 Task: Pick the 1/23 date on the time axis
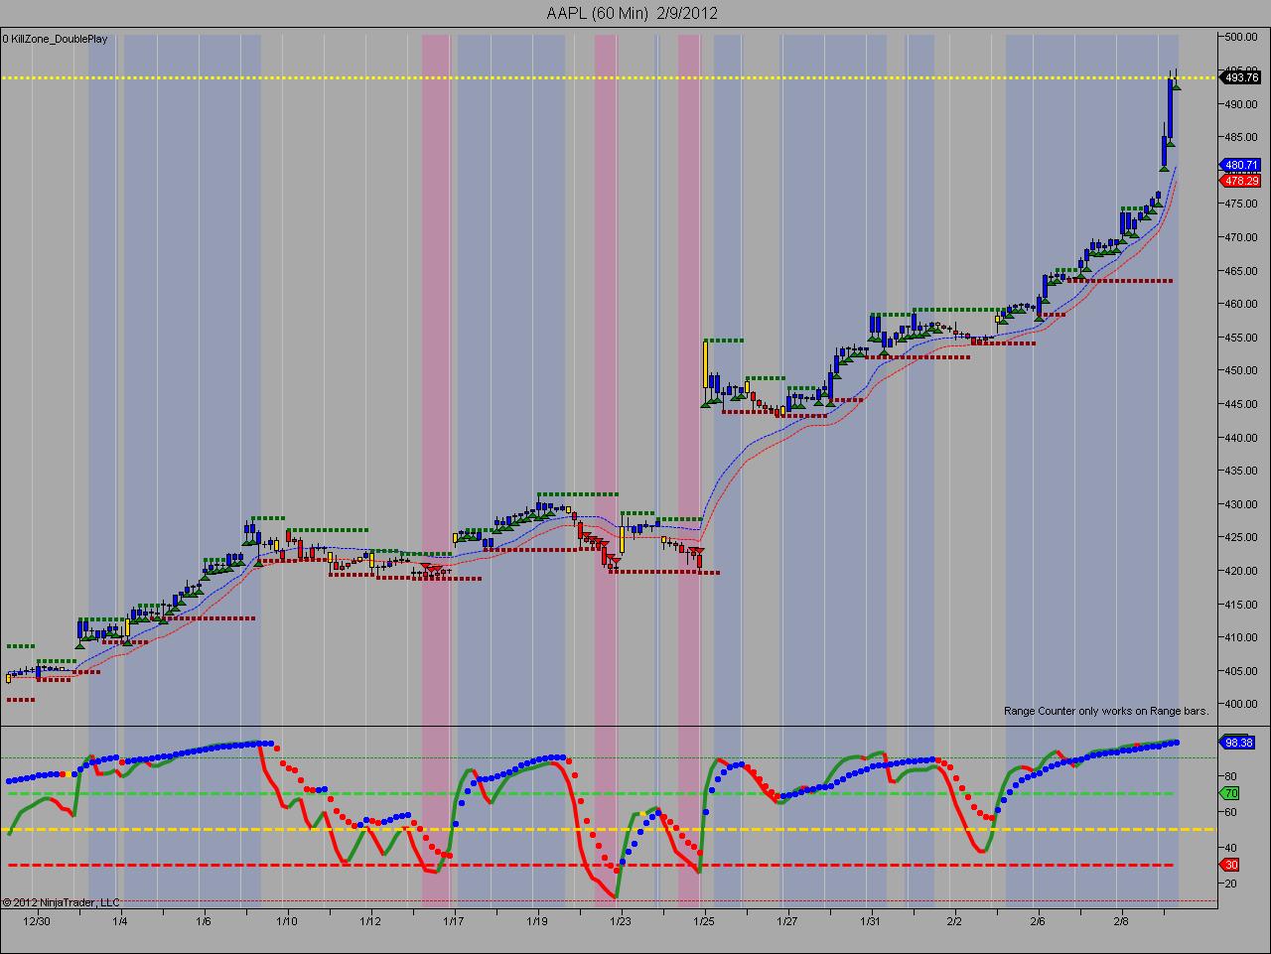[621, 921]
